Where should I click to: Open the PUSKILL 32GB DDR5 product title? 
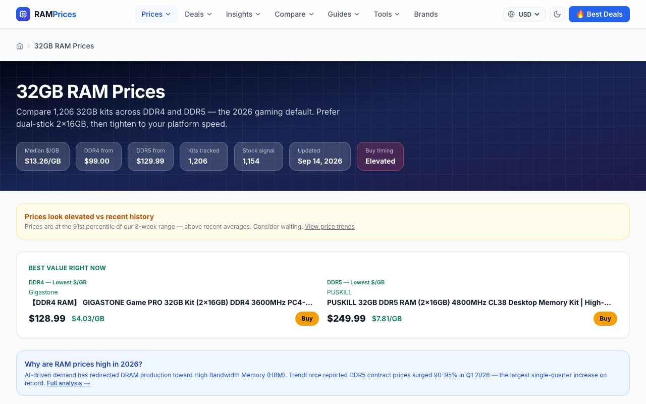tap(469, 302)
